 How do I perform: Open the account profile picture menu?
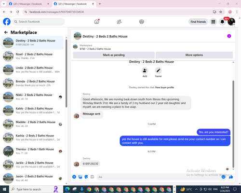click(x=231, y=22)
